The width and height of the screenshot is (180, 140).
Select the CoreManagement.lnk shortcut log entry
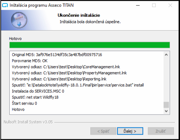(x=66, y=67)
